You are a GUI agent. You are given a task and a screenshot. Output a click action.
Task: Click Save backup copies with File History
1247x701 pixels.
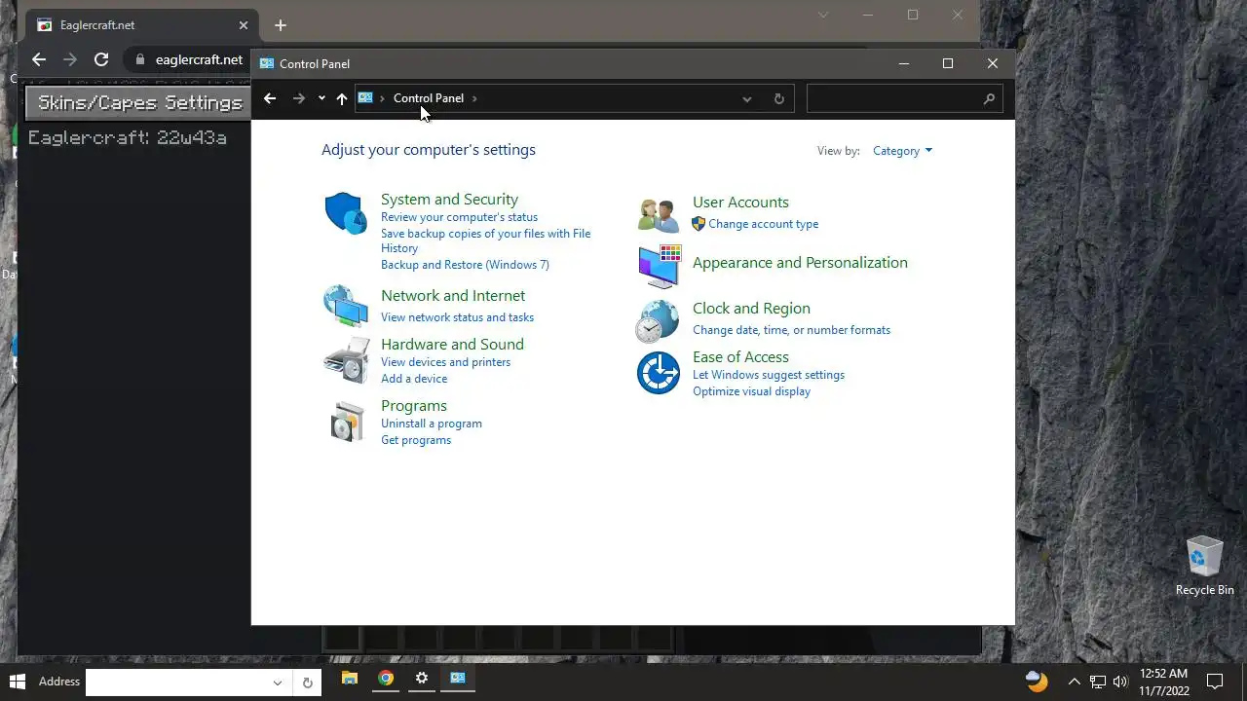pos(485,240)
